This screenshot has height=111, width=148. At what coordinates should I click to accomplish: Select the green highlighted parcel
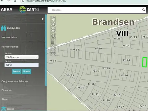coord(145,62)
